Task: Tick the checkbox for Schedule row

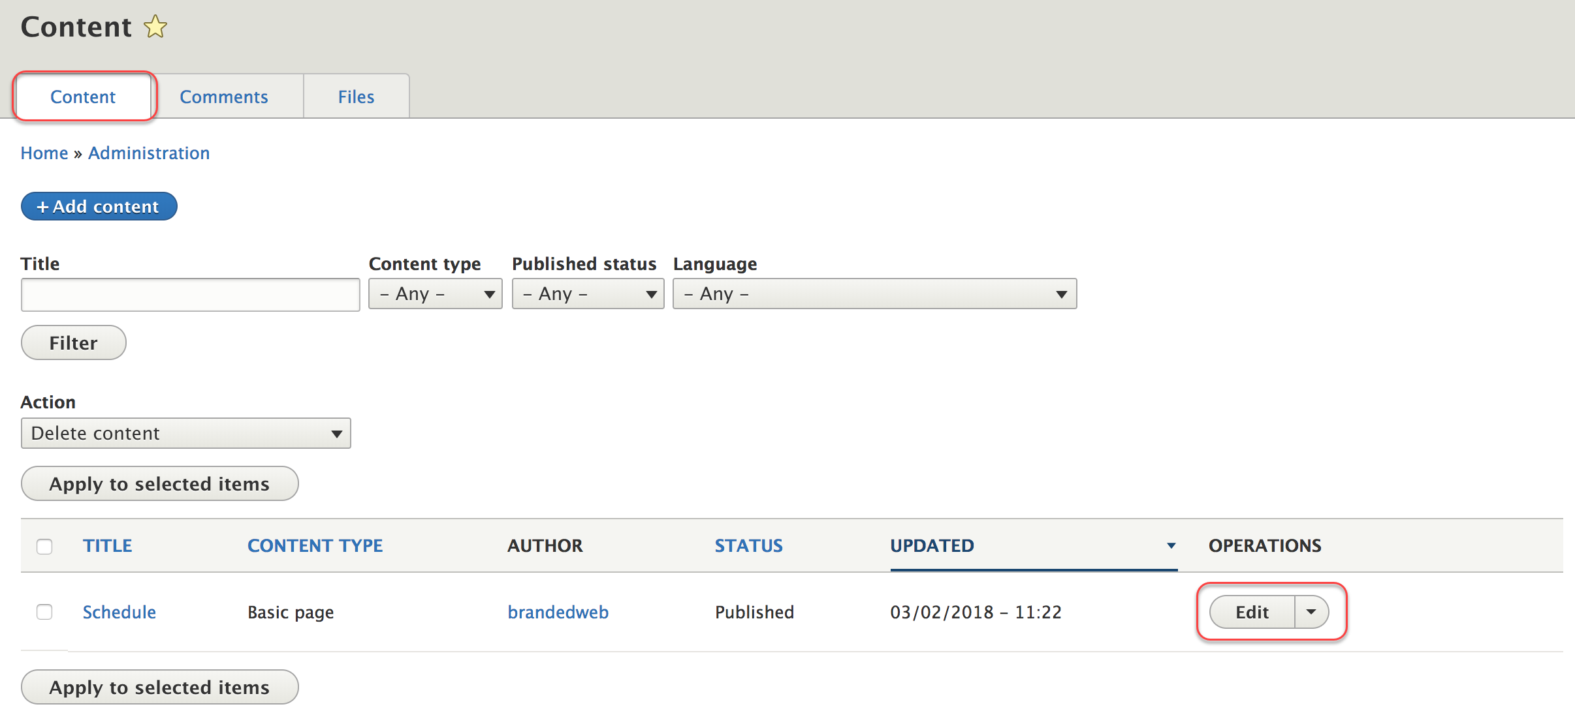Action: click(44, 612)
